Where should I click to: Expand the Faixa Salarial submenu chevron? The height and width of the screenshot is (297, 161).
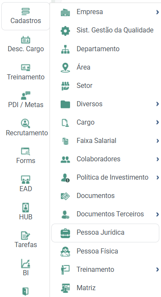point(158,141)
